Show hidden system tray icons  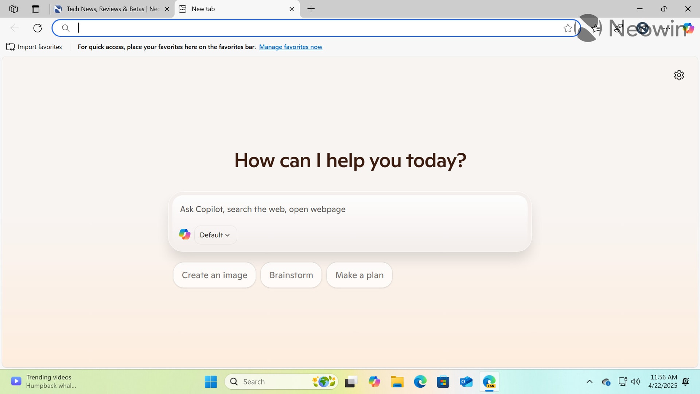click(589, 382)
